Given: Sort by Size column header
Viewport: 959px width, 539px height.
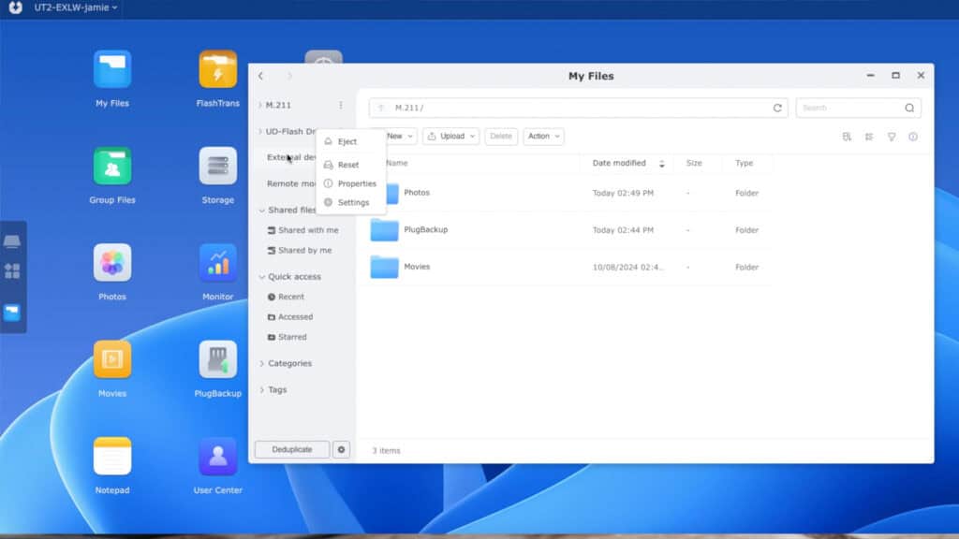Looking at the screenshot, I should click(694, 163).
